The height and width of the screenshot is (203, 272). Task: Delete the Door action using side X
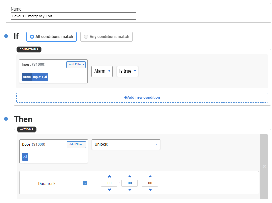[264, 166]
